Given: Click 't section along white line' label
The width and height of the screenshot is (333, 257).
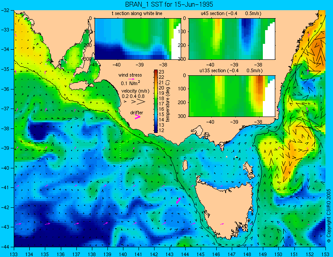Looking at the screenshot, I should coord(137,13).
